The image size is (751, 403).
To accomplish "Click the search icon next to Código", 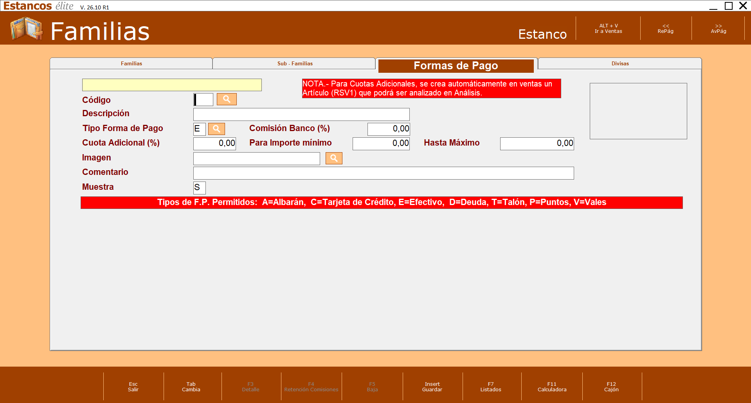I will [x=227, y=99].
